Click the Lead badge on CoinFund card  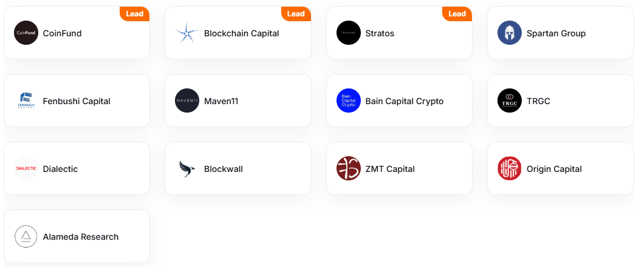(134, 14)
